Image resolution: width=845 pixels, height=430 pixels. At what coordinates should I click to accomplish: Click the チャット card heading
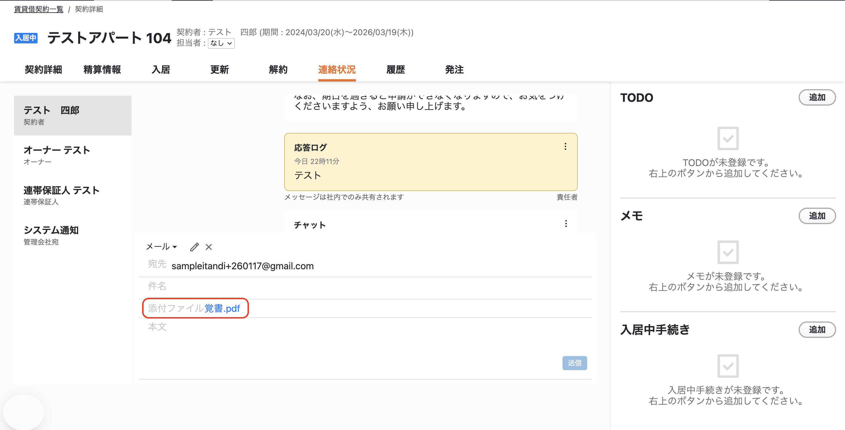[x=310, y=225]
